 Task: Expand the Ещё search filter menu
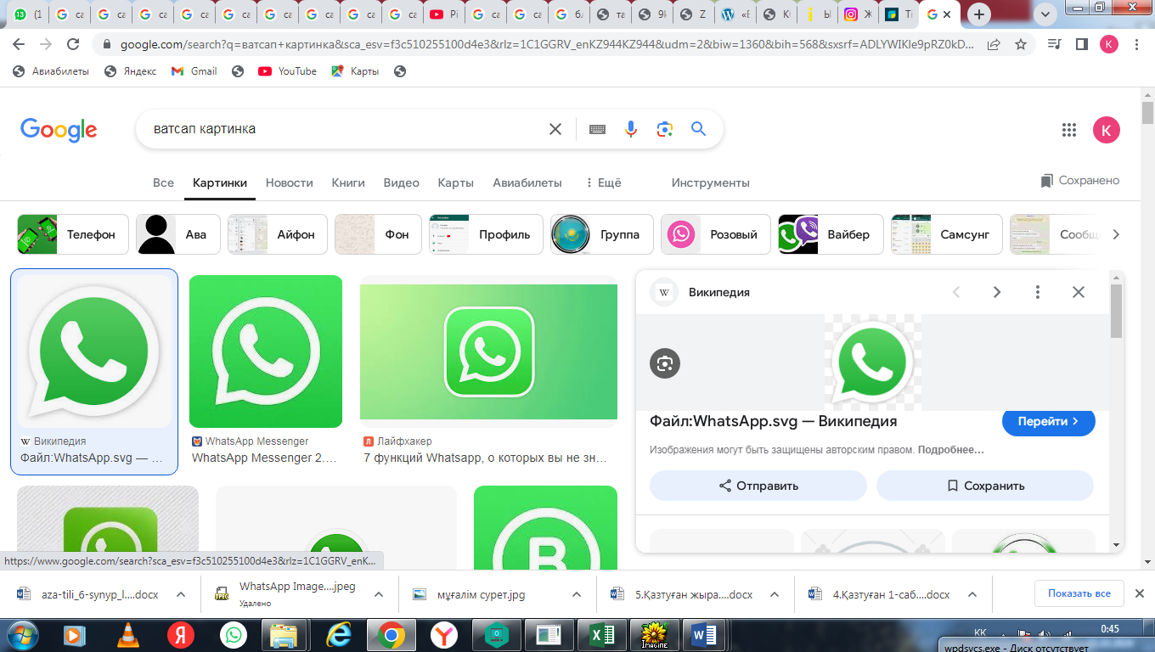604,183
